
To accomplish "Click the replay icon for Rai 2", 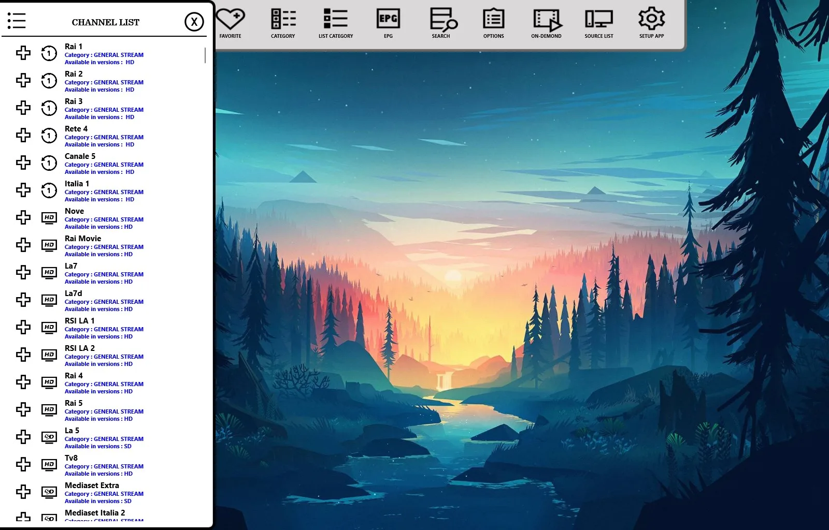I will (x=49, y=80).
